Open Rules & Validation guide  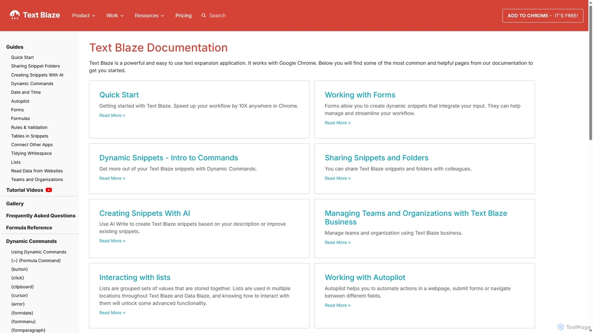tap(29, 127)
